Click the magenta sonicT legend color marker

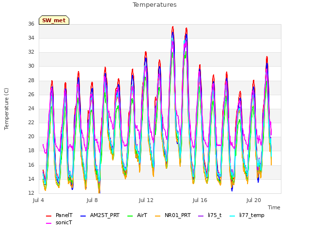point(48,223)
